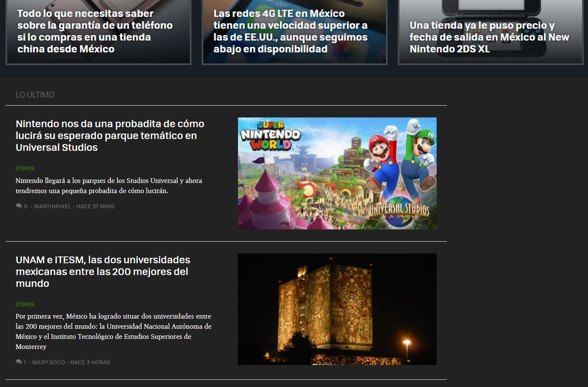Screen dimensions: 588x387
Task: Open the phone warranty article from Chinese stores
Action: pyautogui.click(x=95, y=31)
